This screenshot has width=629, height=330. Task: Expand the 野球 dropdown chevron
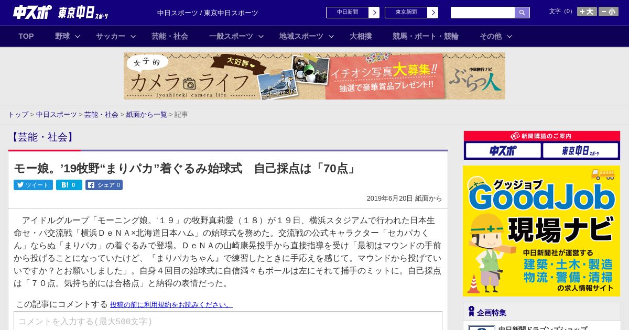78,36
